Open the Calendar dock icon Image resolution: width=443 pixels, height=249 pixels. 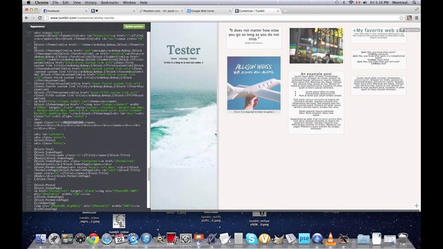(120, 239)
